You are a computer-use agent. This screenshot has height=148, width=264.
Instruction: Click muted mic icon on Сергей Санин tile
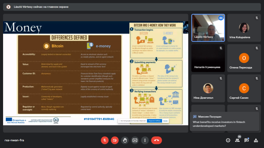(x=257, y=78)
